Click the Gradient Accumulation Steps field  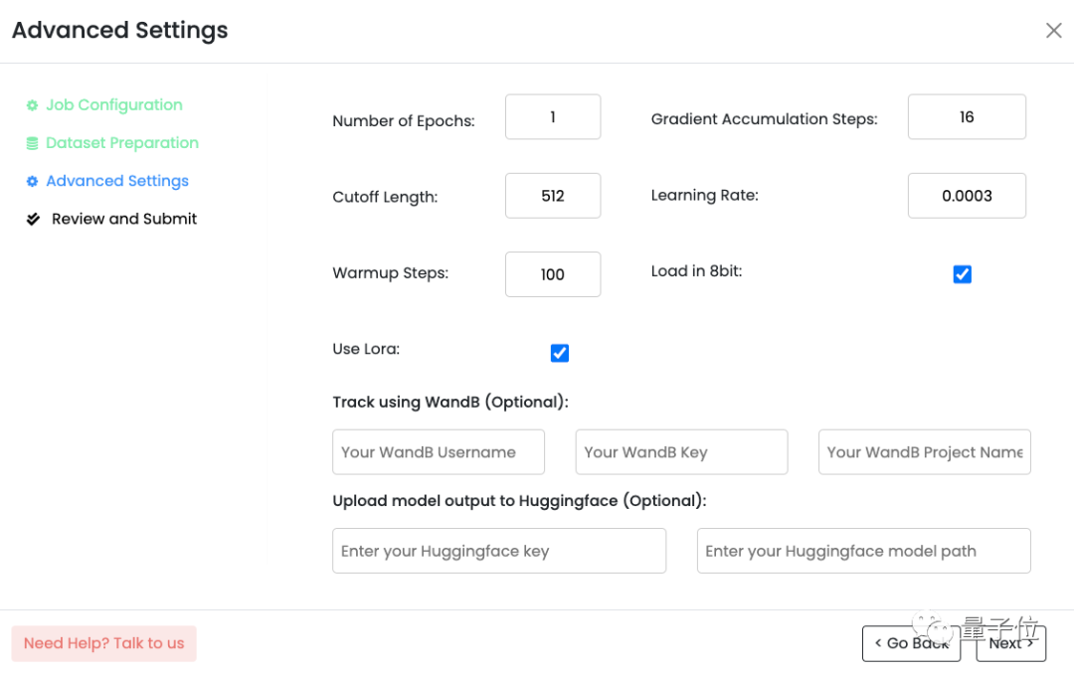pyautogui.click(x=967, y=117)
